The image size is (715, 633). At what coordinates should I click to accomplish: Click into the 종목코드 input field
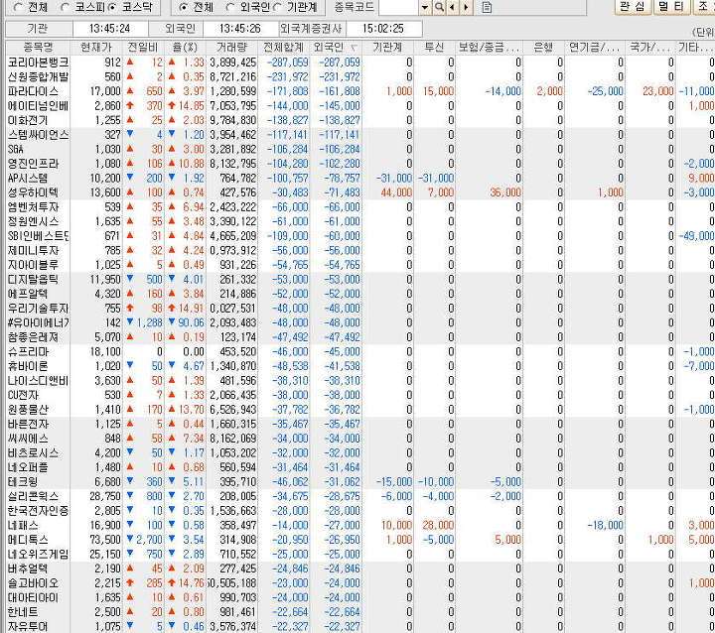(x=398, y=7)
